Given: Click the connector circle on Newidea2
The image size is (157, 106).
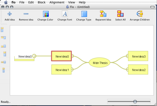Looking at the screenshot, I should coord(127,70).
